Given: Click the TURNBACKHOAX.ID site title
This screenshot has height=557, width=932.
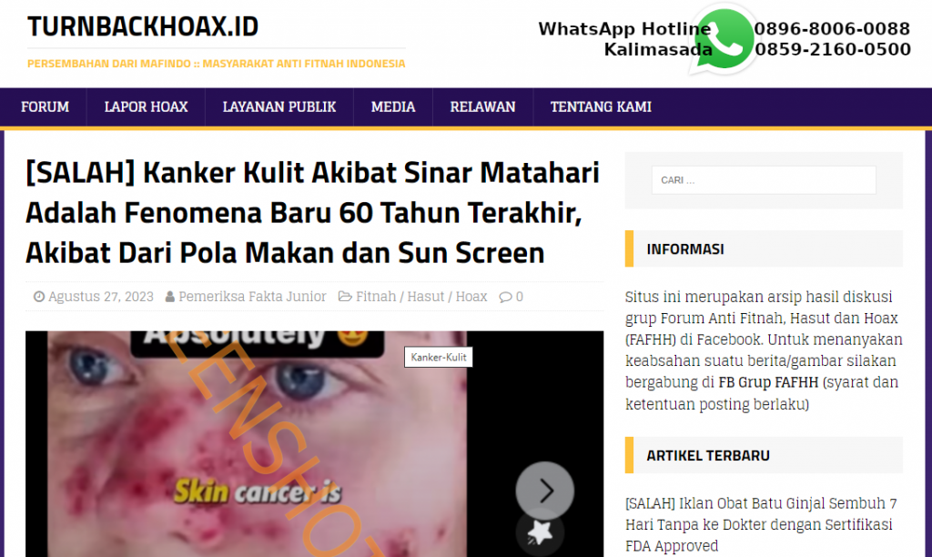Looking at the screenshot, I should tap(143, 26).
